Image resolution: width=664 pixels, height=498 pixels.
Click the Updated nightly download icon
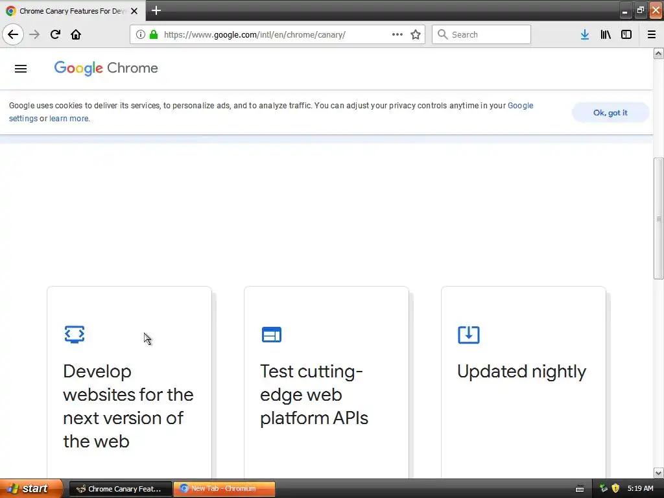pyautogui.click(x=469, y=335)
